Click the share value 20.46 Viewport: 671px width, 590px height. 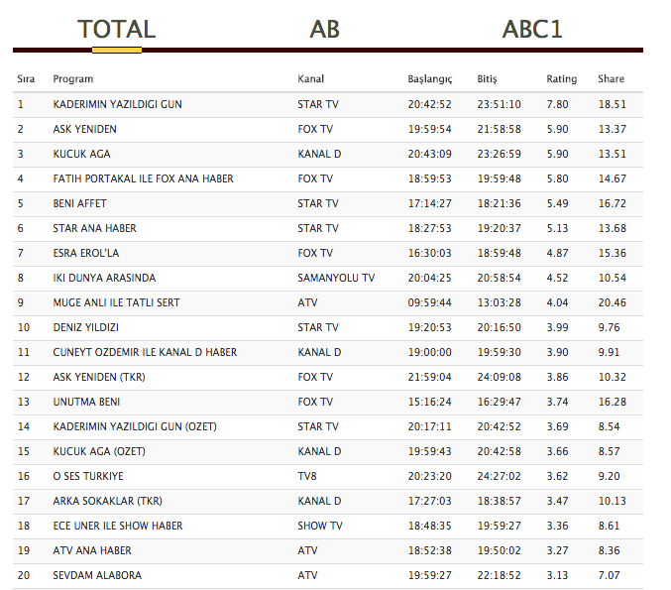pos(612,302)
